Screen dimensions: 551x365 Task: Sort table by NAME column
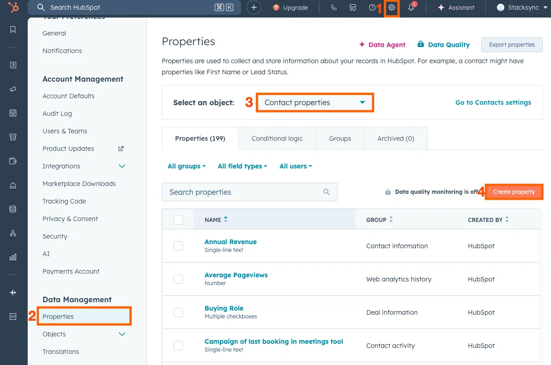216,220
